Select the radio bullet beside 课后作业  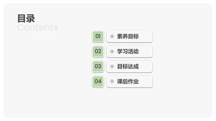tap(112, 81)
